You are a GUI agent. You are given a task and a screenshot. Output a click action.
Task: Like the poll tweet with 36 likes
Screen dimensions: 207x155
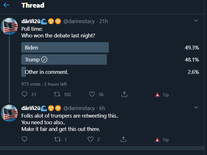[92, 94]
